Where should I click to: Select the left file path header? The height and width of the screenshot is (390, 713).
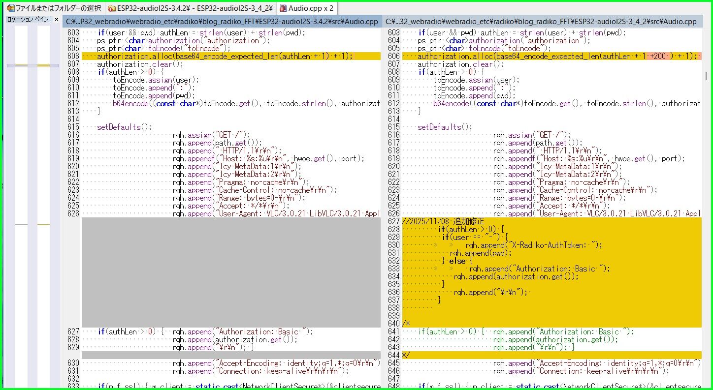coord(222,21)
